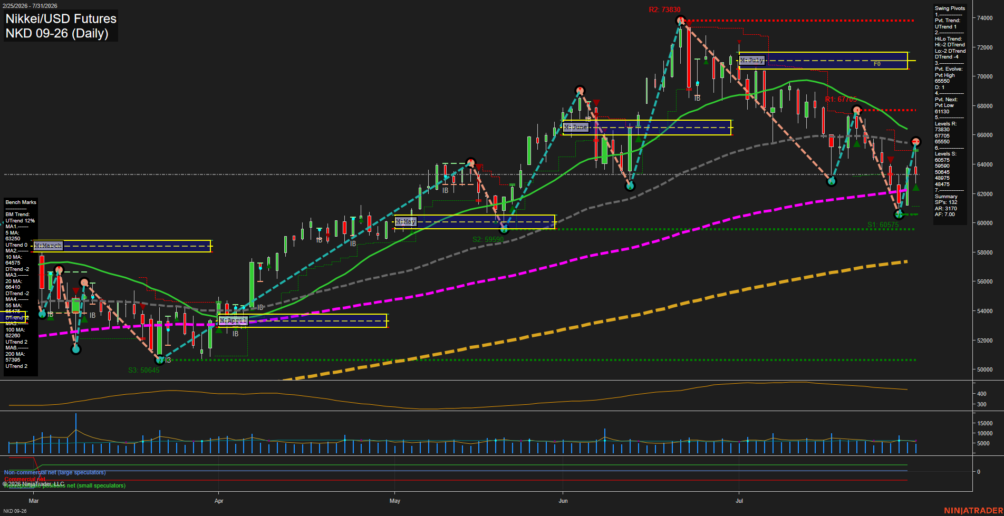Click Pvt. Evolve entry in Swing Pivots
This screenshot has height=516, width=1004.
(x=949, y=69)
